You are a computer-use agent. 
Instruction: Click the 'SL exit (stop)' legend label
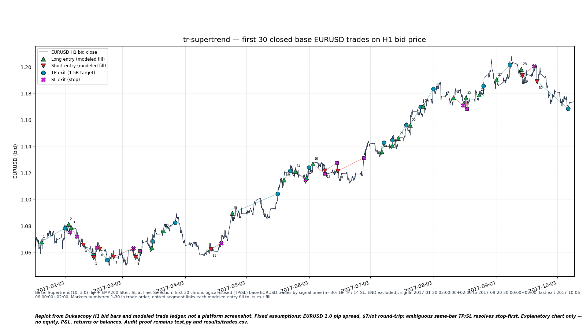click(66, 80)
